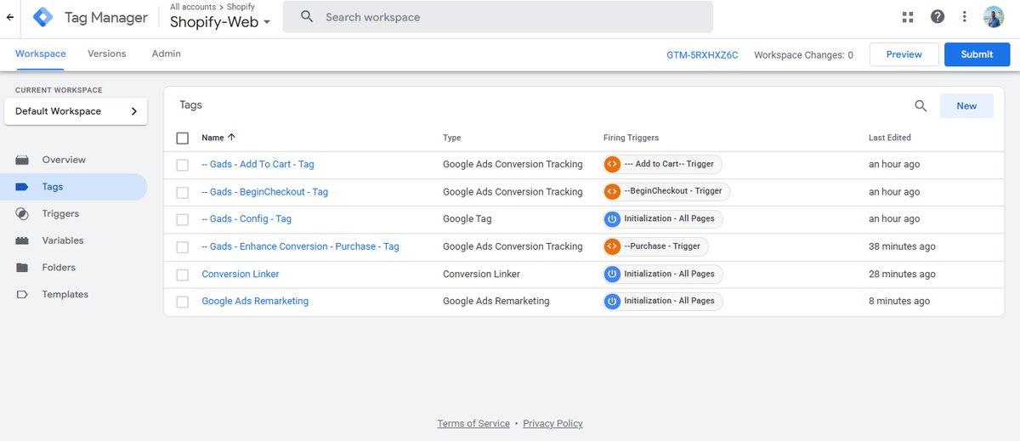Open Triggers in the sidebar
Image resolution: width=1020 pixels, height=441 pixels.
click(x=60, y=214)
